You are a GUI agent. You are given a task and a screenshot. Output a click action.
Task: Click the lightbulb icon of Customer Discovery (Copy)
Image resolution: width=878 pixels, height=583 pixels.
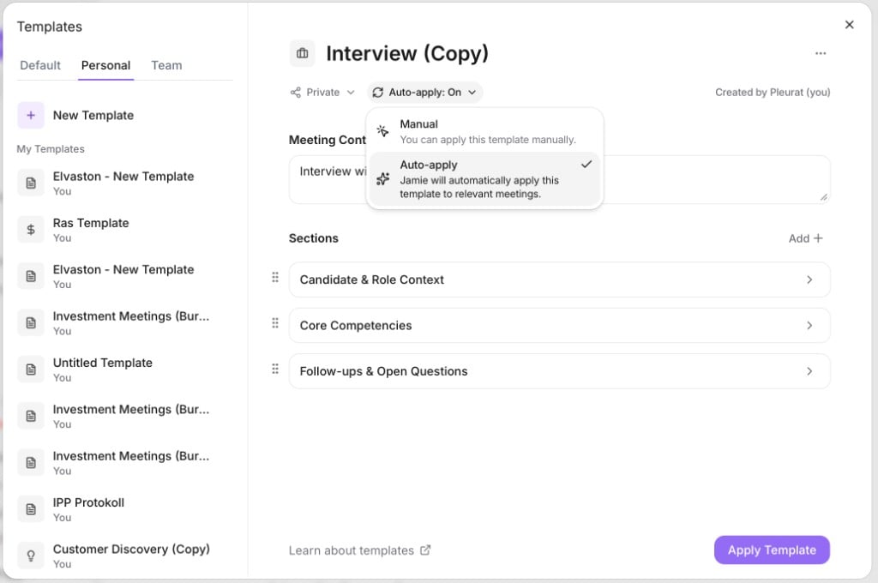(x=31, y=556)
